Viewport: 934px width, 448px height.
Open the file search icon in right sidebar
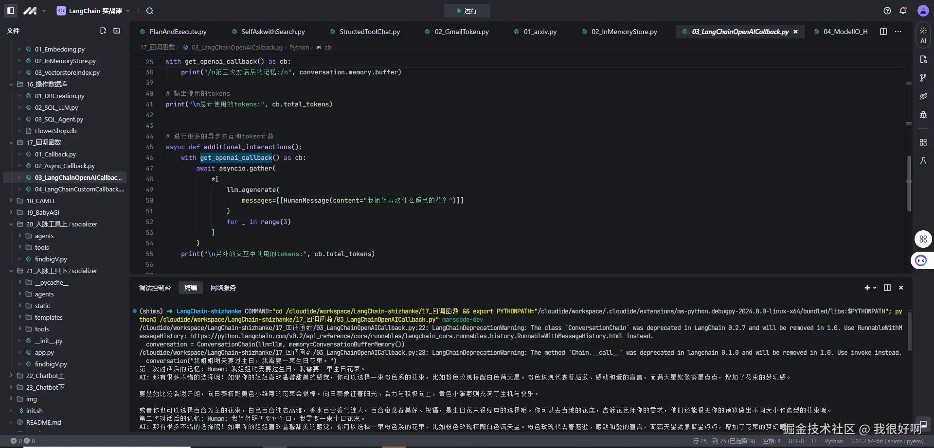(x=923, y=59)
